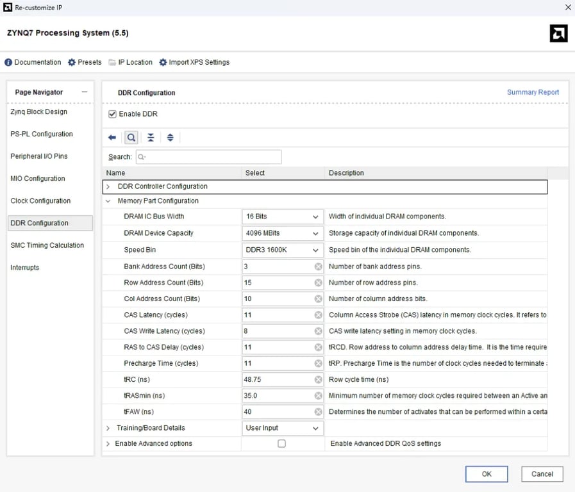The height and width of the screenshot is (492, 575).
Task: Click the back arrow toolbar icon
Action: click(112, 138)
